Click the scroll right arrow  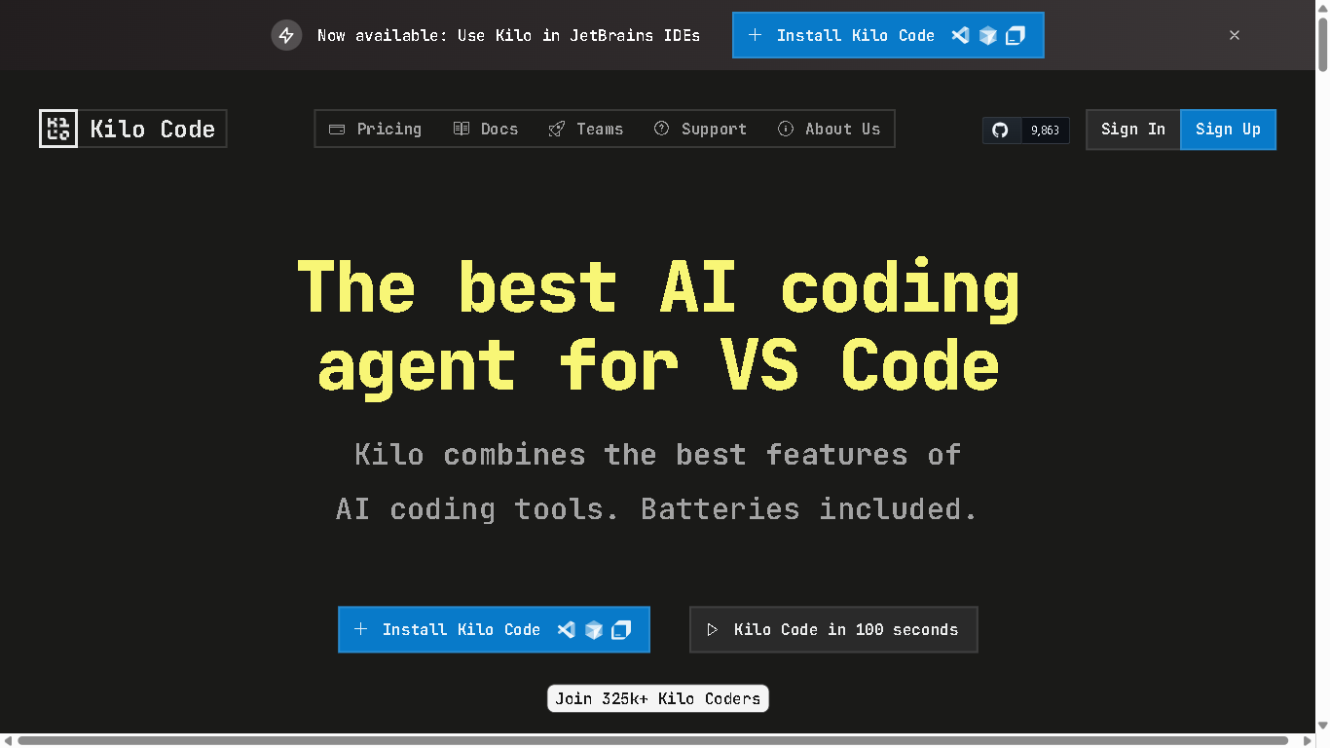[x=1309, y=741]
